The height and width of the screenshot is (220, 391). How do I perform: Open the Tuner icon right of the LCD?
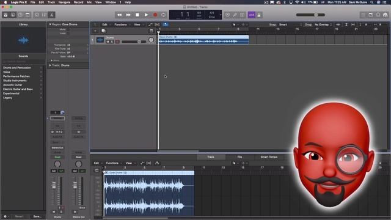click(235, 15)
